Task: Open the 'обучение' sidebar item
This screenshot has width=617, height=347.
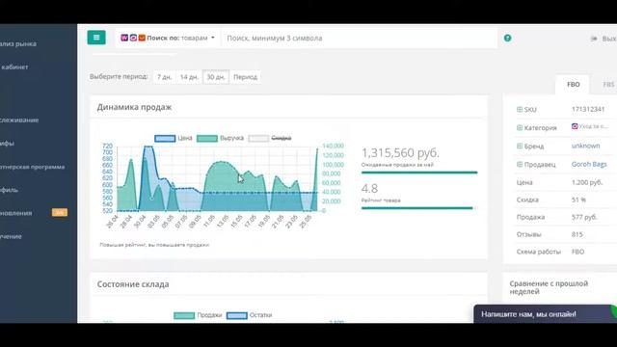Action: pyautogui.click(x=11, y=236)
